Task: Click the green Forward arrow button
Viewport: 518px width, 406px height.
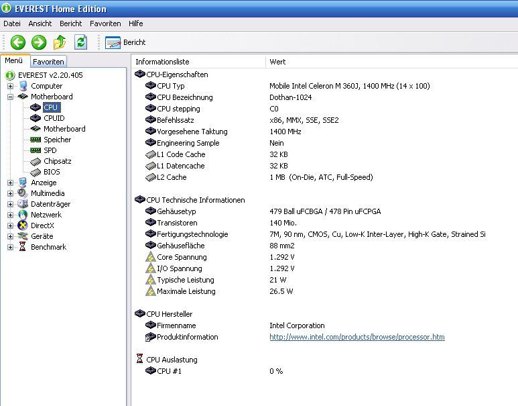Action: click(x=39, y=42)
